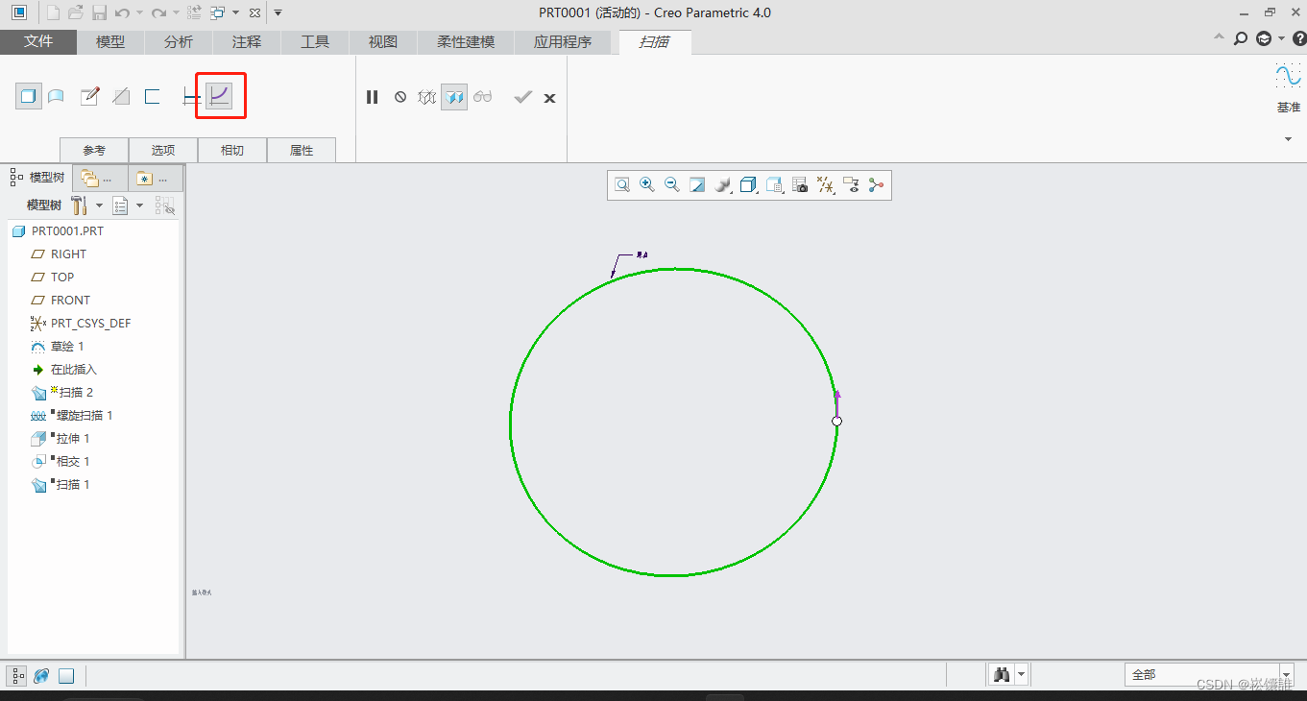Viewport: 1307px width, 701px height.
Task: Click the refit zoom icon
Action: 622,184
